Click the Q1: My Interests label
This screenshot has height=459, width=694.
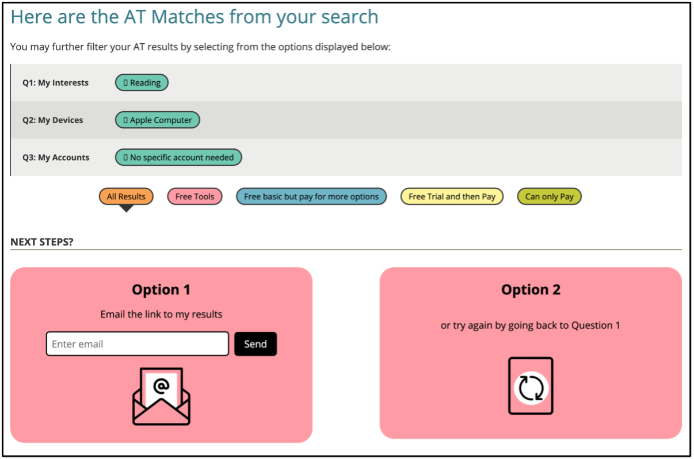[x=55, y=82]
